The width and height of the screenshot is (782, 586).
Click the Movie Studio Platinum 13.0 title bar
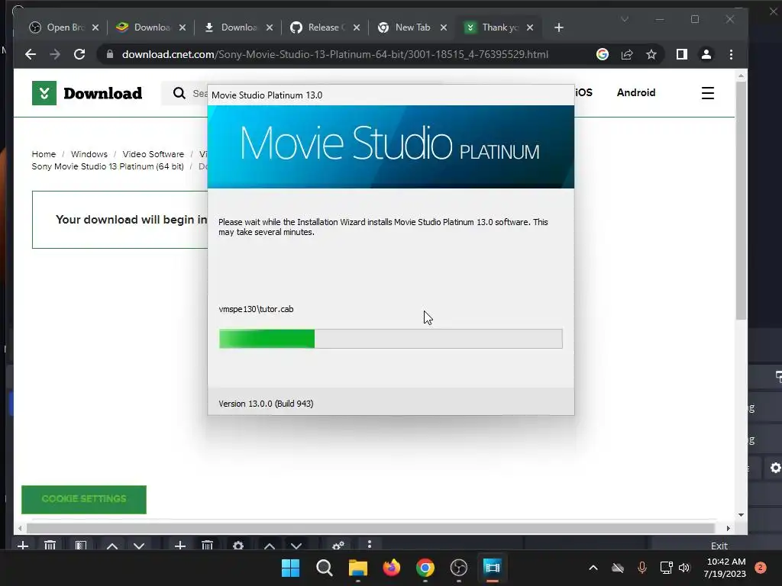390,95
